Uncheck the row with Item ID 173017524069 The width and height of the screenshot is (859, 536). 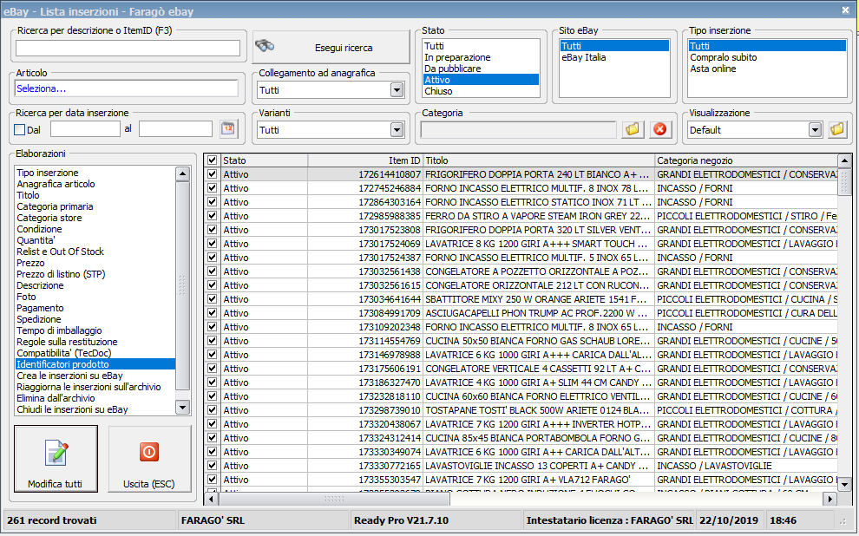coord(212,244)
